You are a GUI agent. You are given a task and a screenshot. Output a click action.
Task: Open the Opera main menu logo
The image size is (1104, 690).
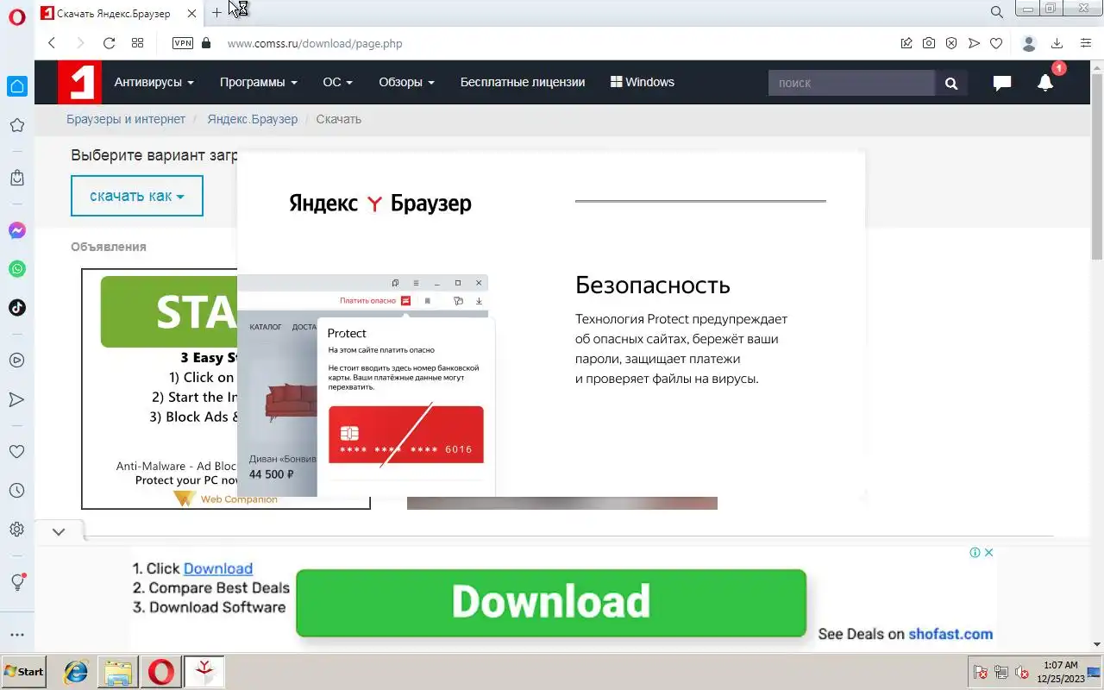(x=16, y=16)
